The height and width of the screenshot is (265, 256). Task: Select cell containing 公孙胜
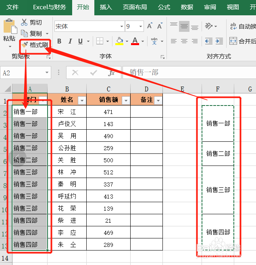67,148
